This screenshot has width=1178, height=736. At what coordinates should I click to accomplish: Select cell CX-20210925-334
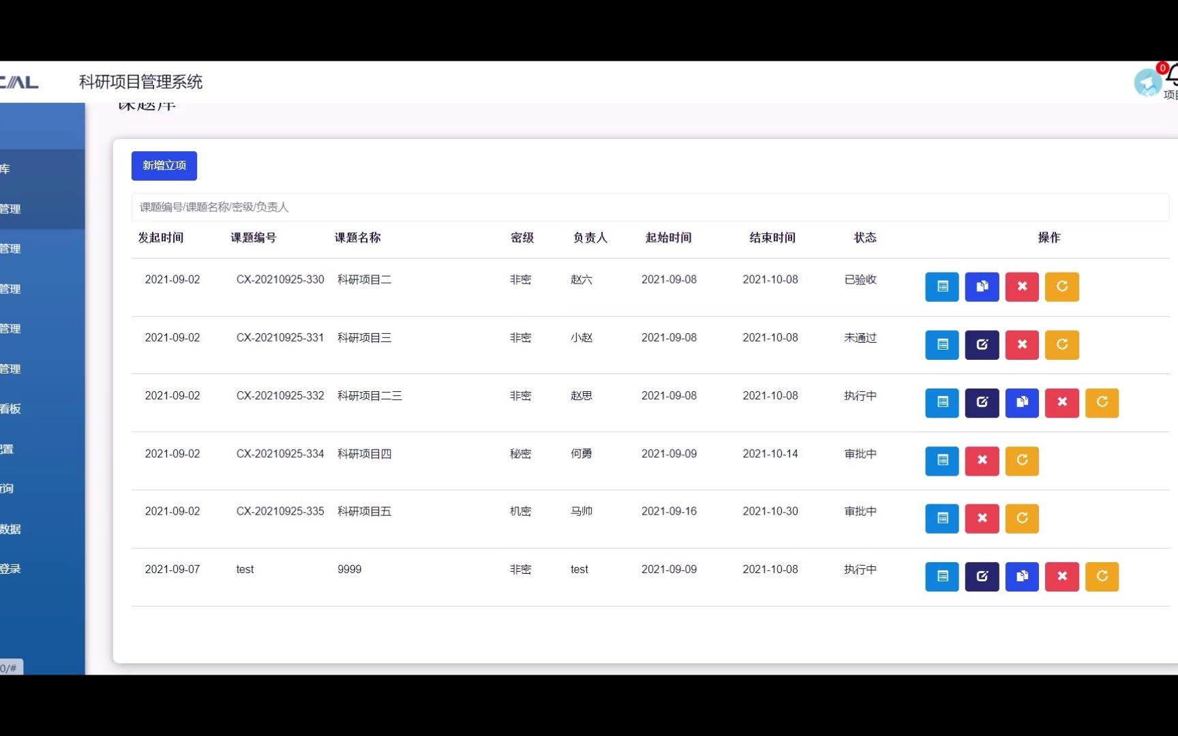click(280, 454)
